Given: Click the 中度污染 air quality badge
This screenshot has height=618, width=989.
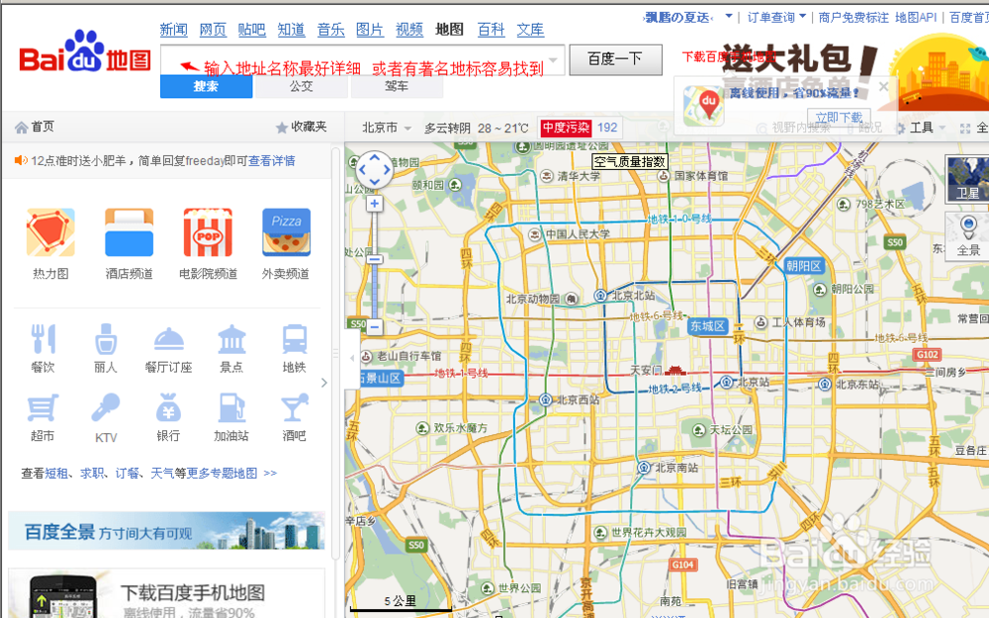Looking at the screenshot, I should [566, 128].
